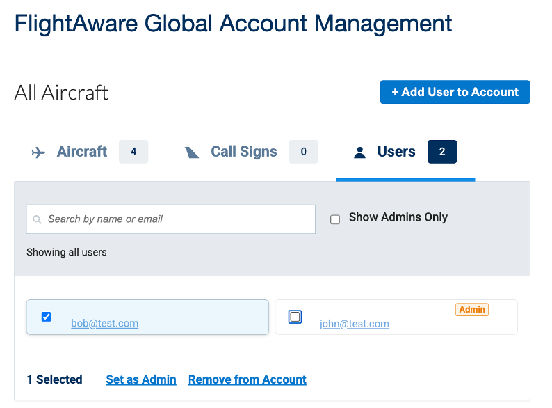The width and height of the screenshot is (552, 408).
Task: Click the tail fin Call Signs icon
Action: [192, 152]
